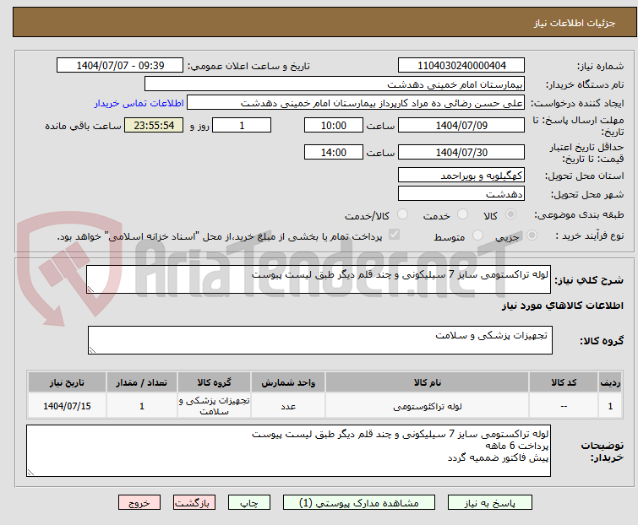The image size is (638, 525).
Task: Click the heading اطلاعات کالاهای مورد نیاز
Action: [x=562, y=306]
